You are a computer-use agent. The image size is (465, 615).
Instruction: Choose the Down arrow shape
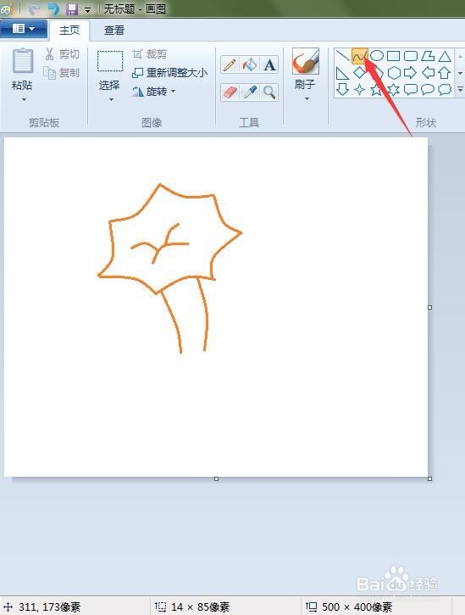point(343,89)
